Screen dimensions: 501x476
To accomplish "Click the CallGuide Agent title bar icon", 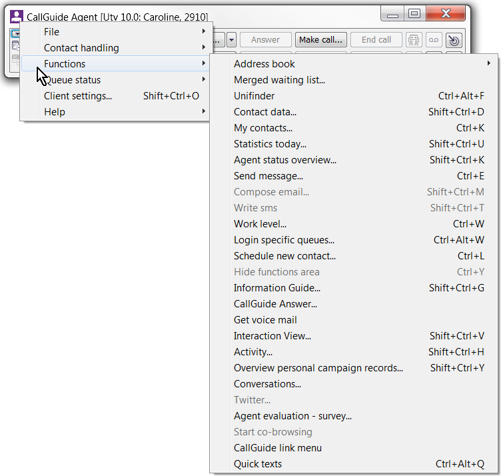I will pyautogui.click(x=17, y=17).
